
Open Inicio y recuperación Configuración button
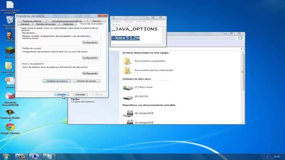pos(90,73)
